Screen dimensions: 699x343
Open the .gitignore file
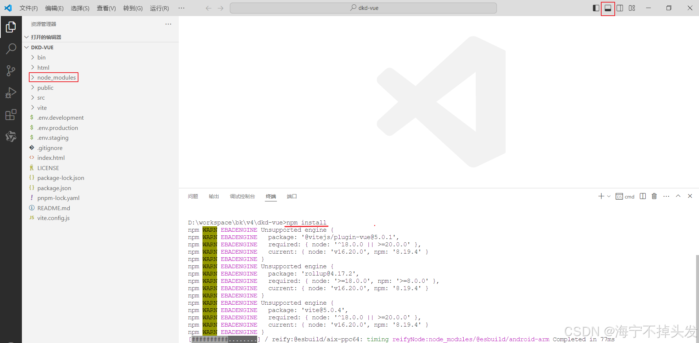[x=100, y=148]
